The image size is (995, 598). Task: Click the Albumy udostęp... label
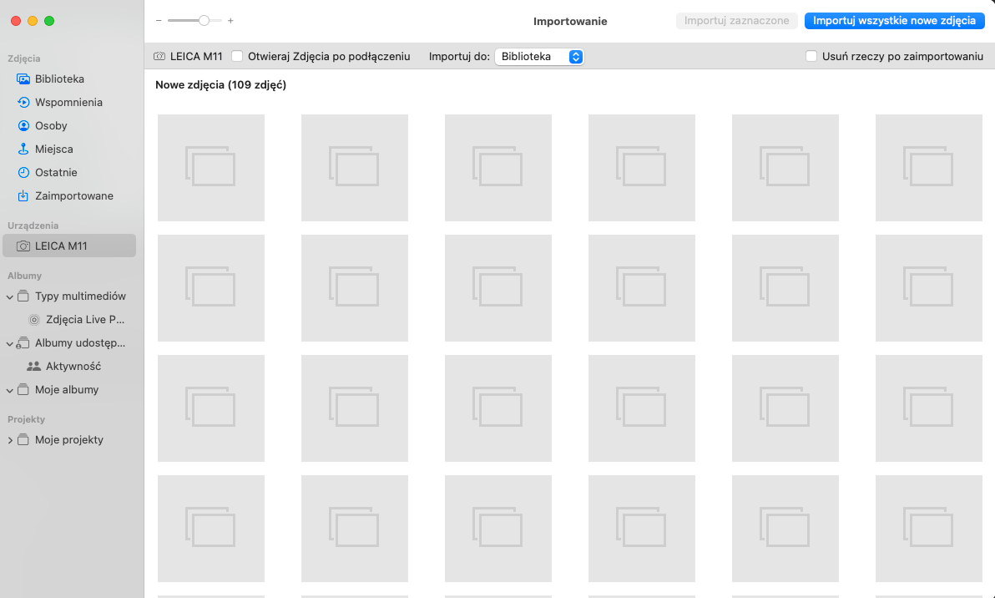coord(80,342)
